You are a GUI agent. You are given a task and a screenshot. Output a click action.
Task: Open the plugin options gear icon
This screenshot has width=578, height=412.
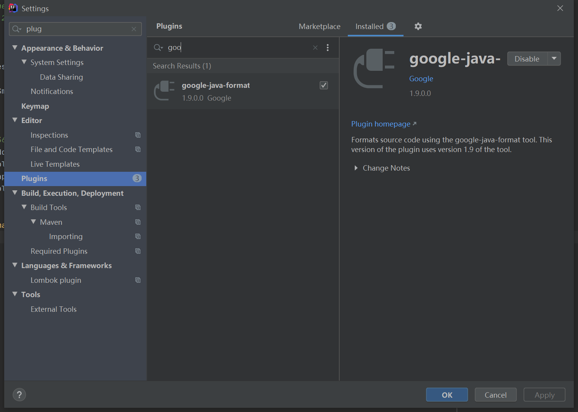[418, 26]
